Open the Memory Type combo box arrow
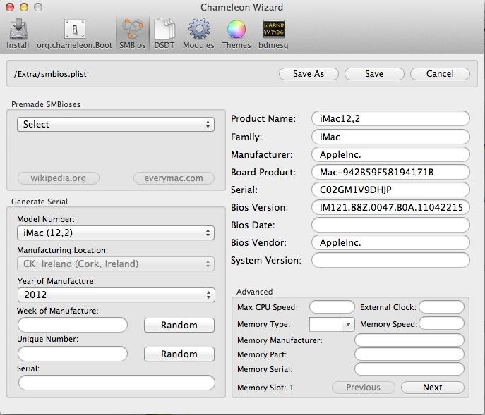Screen dimensions: 485x415 (x=348, y=324)
